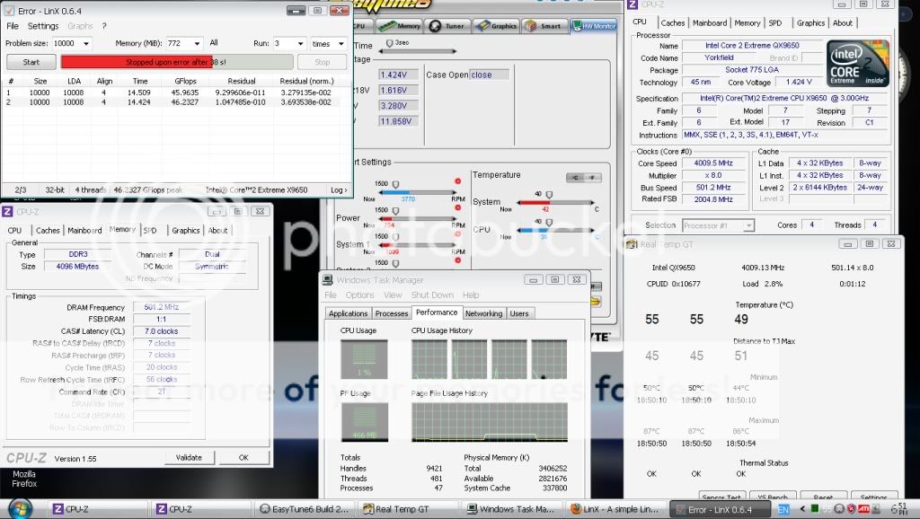Adjust the System temperature threshold slider
Image resolution: width=920 pixels, height=519 pixels.
click(x=548, y=194)
